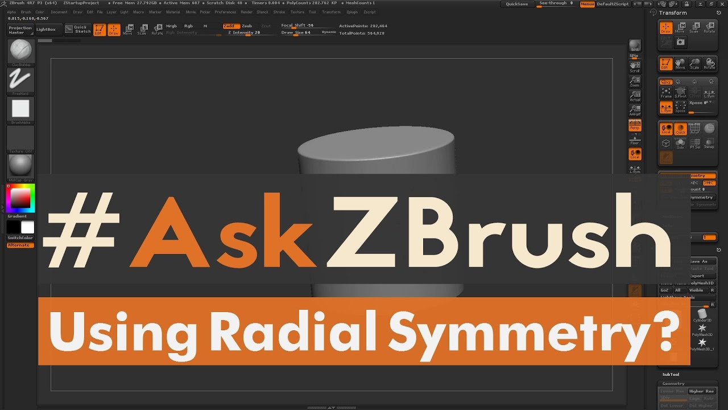Toggle the Alternate button
This screenshot has height=410, width=728.
tap(20, 245)
